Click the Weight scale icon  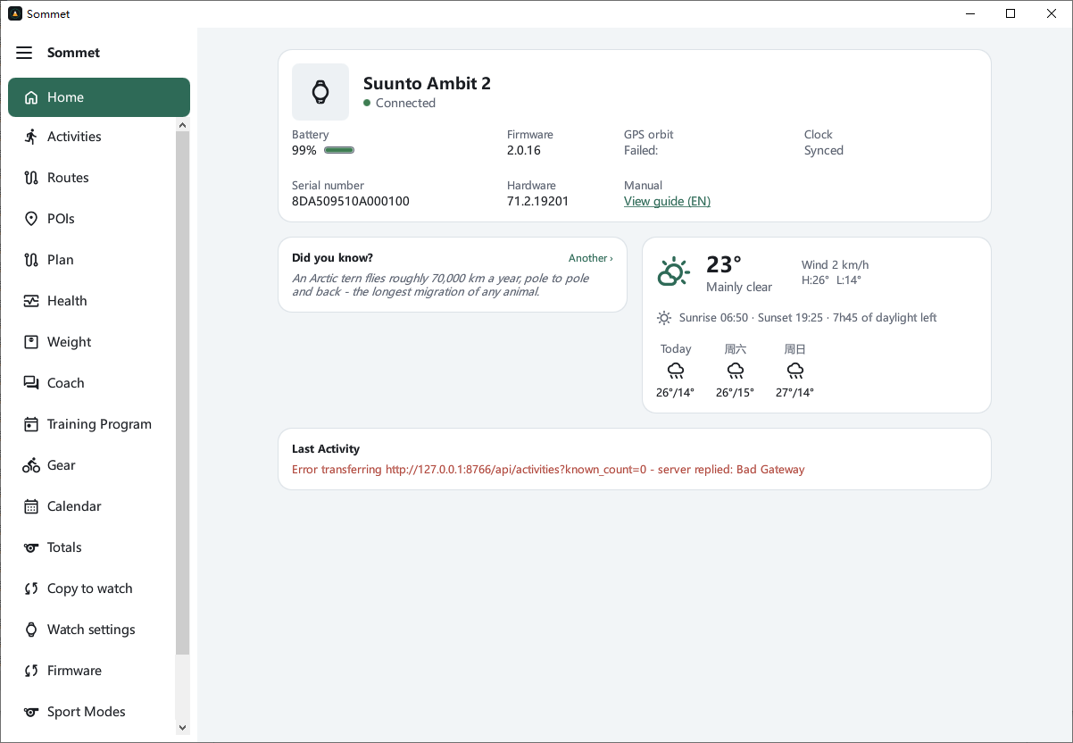pos(31,342)
